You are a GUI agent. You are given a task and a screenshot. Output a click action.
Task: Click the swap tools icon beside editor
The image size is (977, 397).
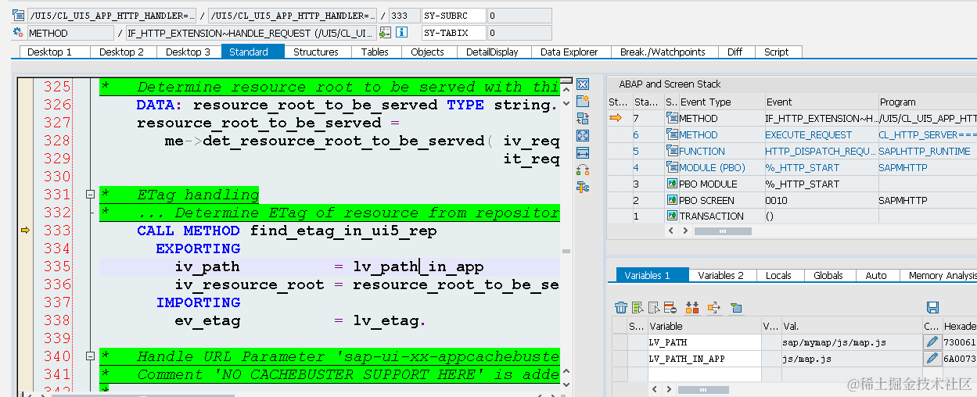click(x=582, y=118)
